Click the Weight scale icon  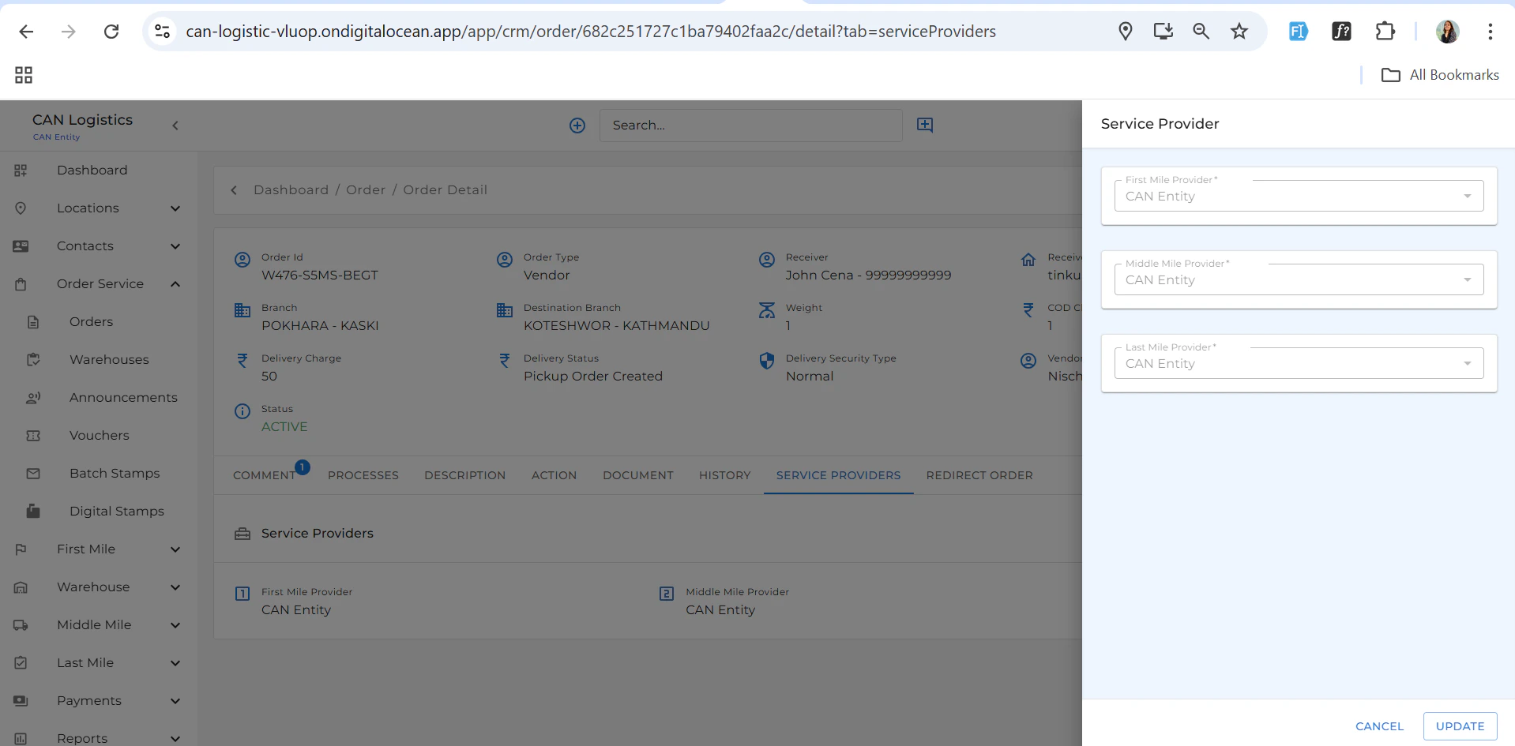coord(766,310)
